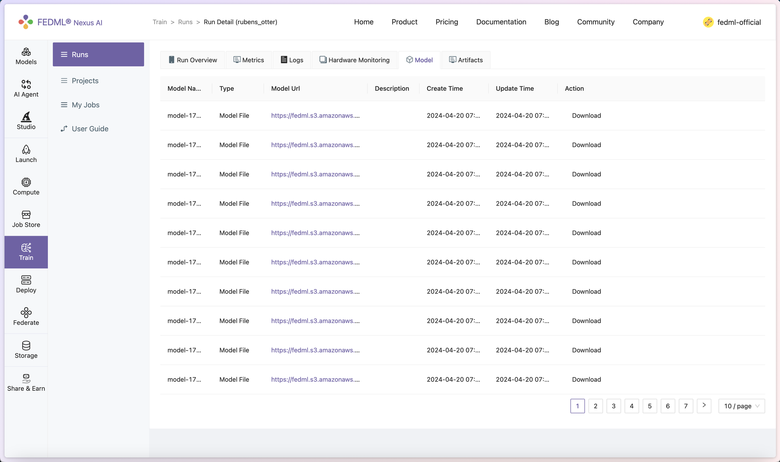This screenshot has height=462, width=780.
Task: Switch to the Hardware Monitoring tab
Action: [x=355, y=60]
